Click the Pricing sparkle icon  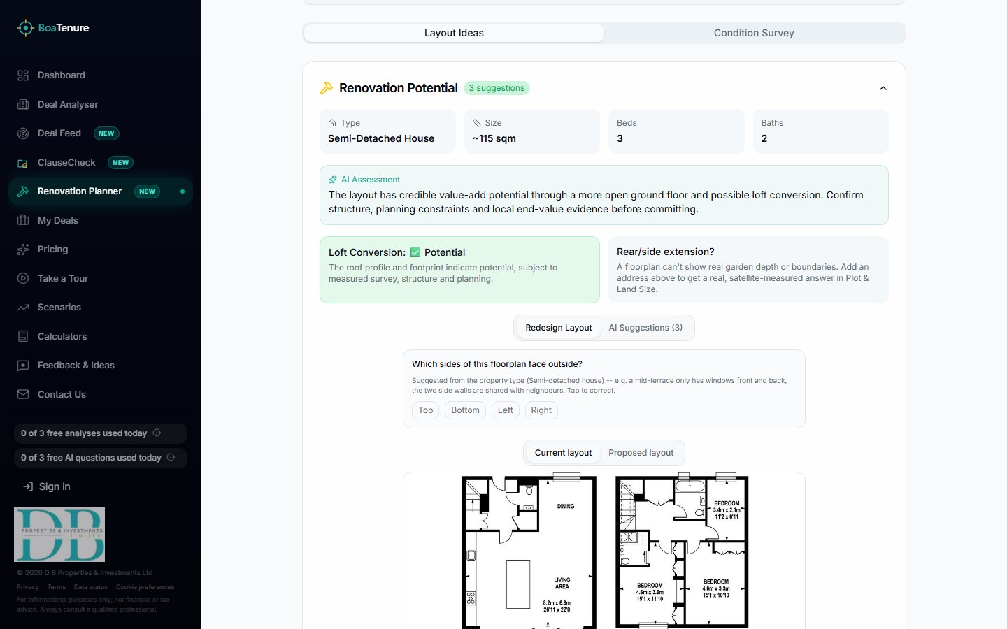[23, 250]
